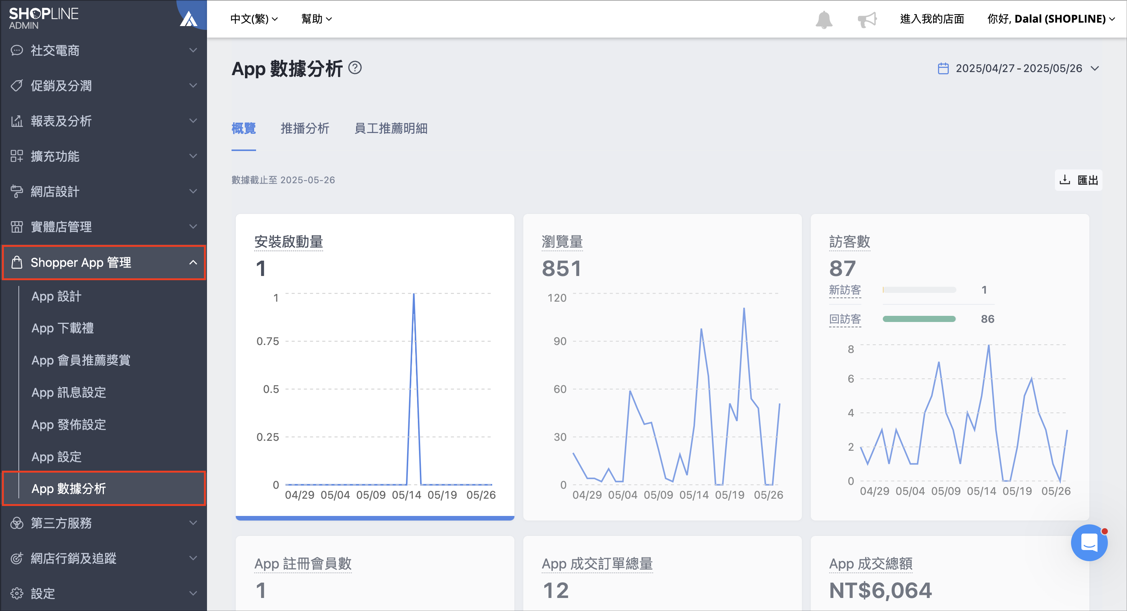Click the help question mark beside App 數據分析
The width and height of the screenshot is (1127, 611).
(x=355, y=68)
